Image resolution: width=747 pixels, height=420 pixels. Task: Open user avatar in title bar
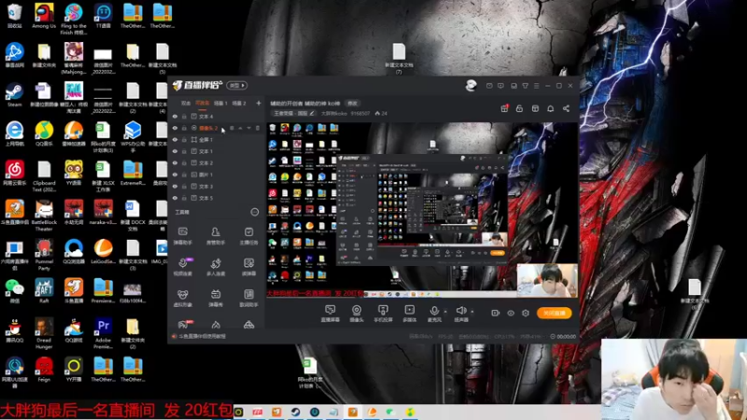(x=471, y=86)
